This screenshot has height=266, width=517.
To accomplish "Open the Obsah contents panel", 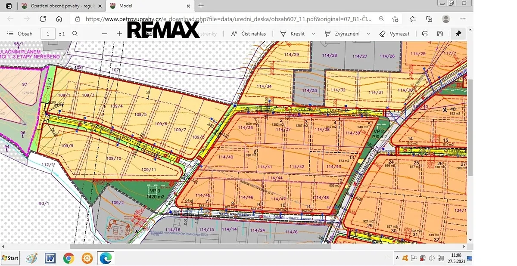I will 20,34.
